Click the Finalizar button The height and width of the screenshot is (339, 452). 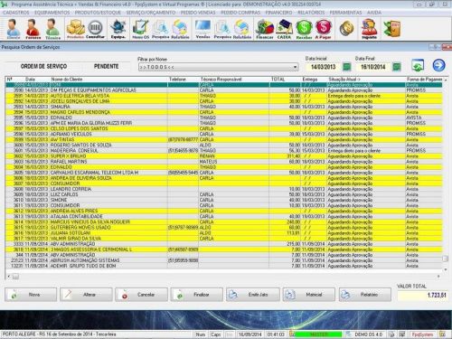pyautogui.click(x=197, y=295)
